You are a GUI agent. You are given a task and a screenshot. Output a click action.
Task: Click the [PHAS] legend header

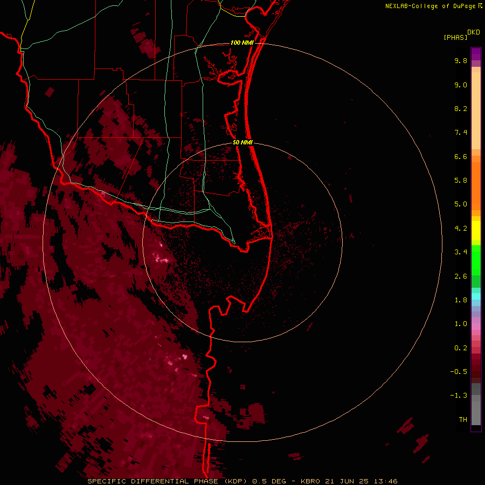click(x=455, y=38)
